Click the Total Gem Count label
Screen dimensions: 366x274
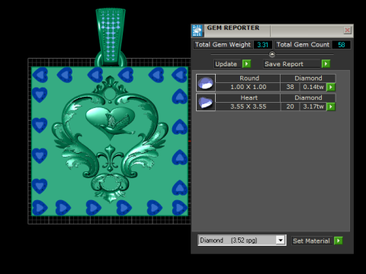point(303,45)
